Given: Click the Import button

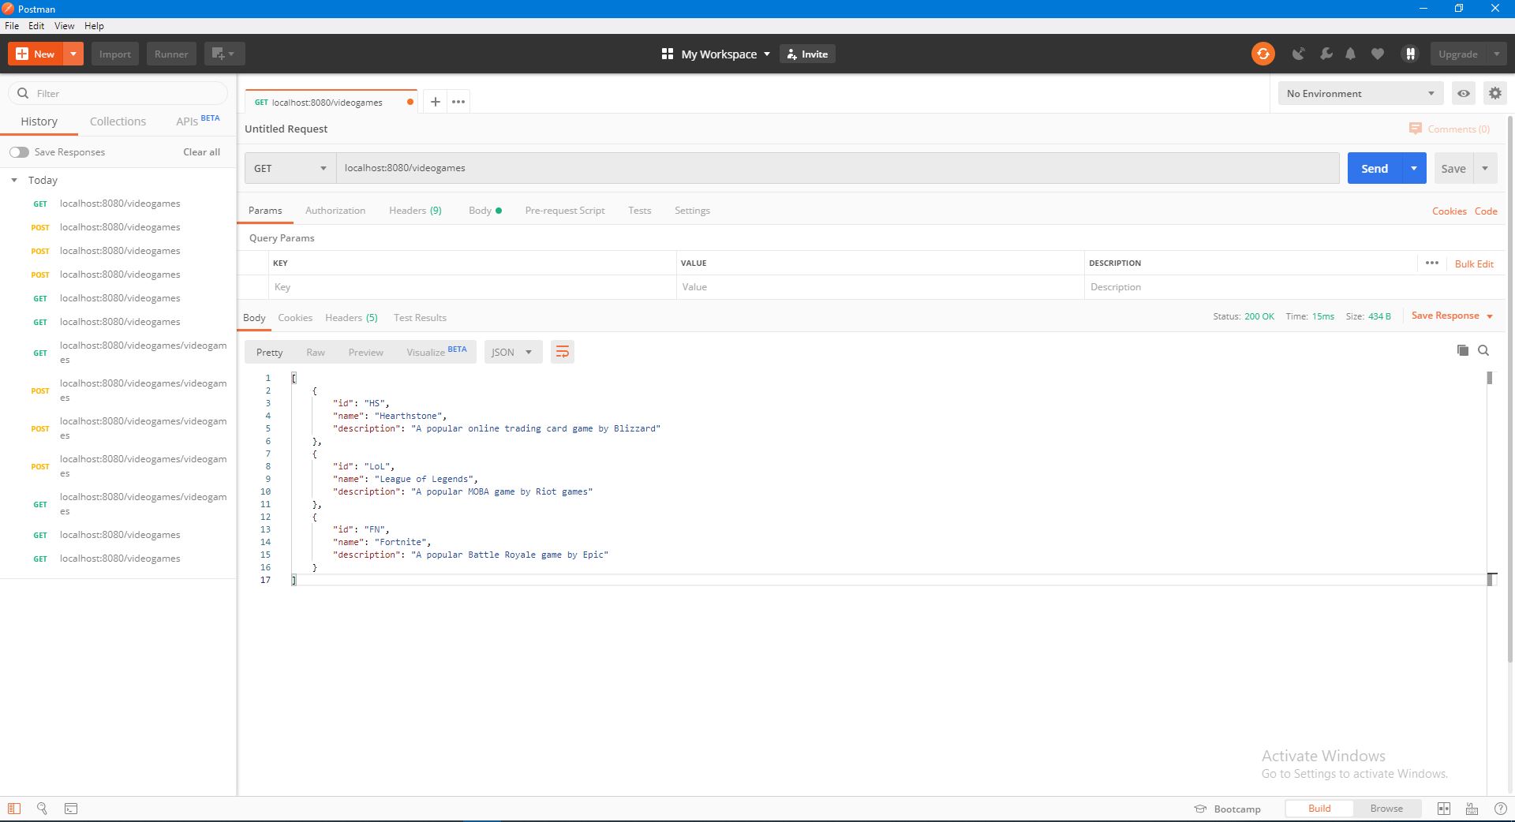Looking at the screenshot, I should [115, 54].
